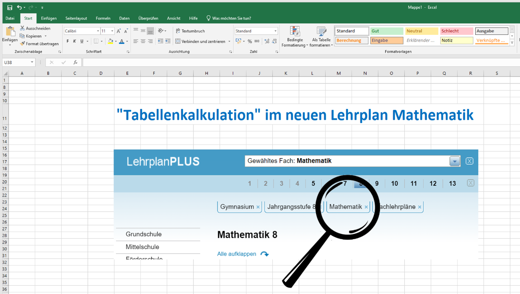520x294 pixels.
Task: Expand the Ausrichtung dialog launcher
Action: point(231,52)
